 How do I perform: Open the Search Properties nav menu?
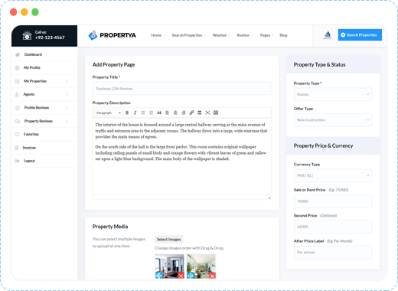pyautogui.click(x=188, y=35)
